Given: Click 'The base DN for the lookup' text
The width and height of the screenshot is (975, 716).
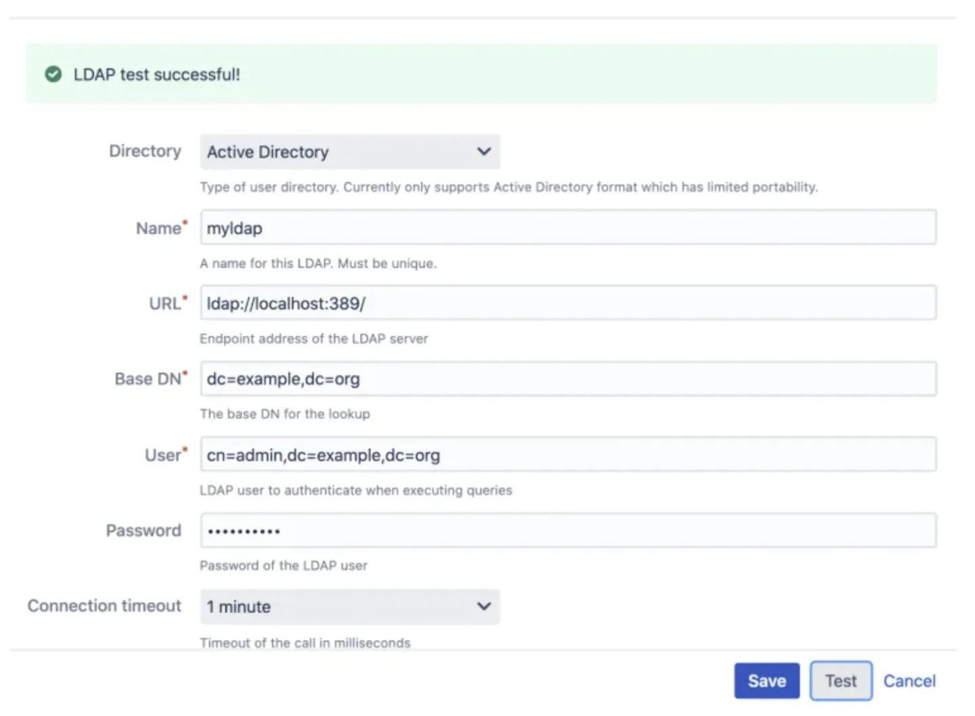Looking at the screenshot, I should [285, 414].
